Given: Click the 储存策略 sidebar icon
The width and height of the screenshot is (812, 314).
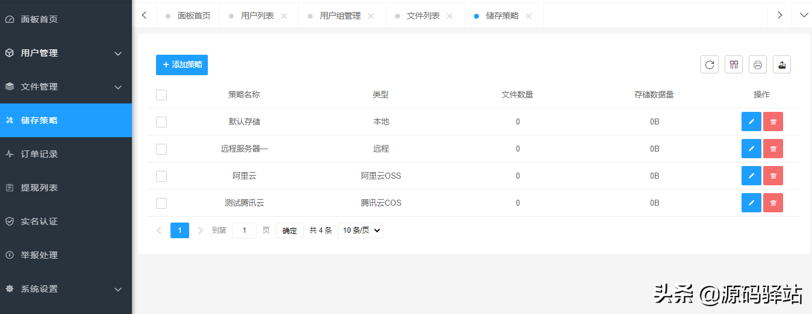Looking at the screenshot, I should [10, 120].
